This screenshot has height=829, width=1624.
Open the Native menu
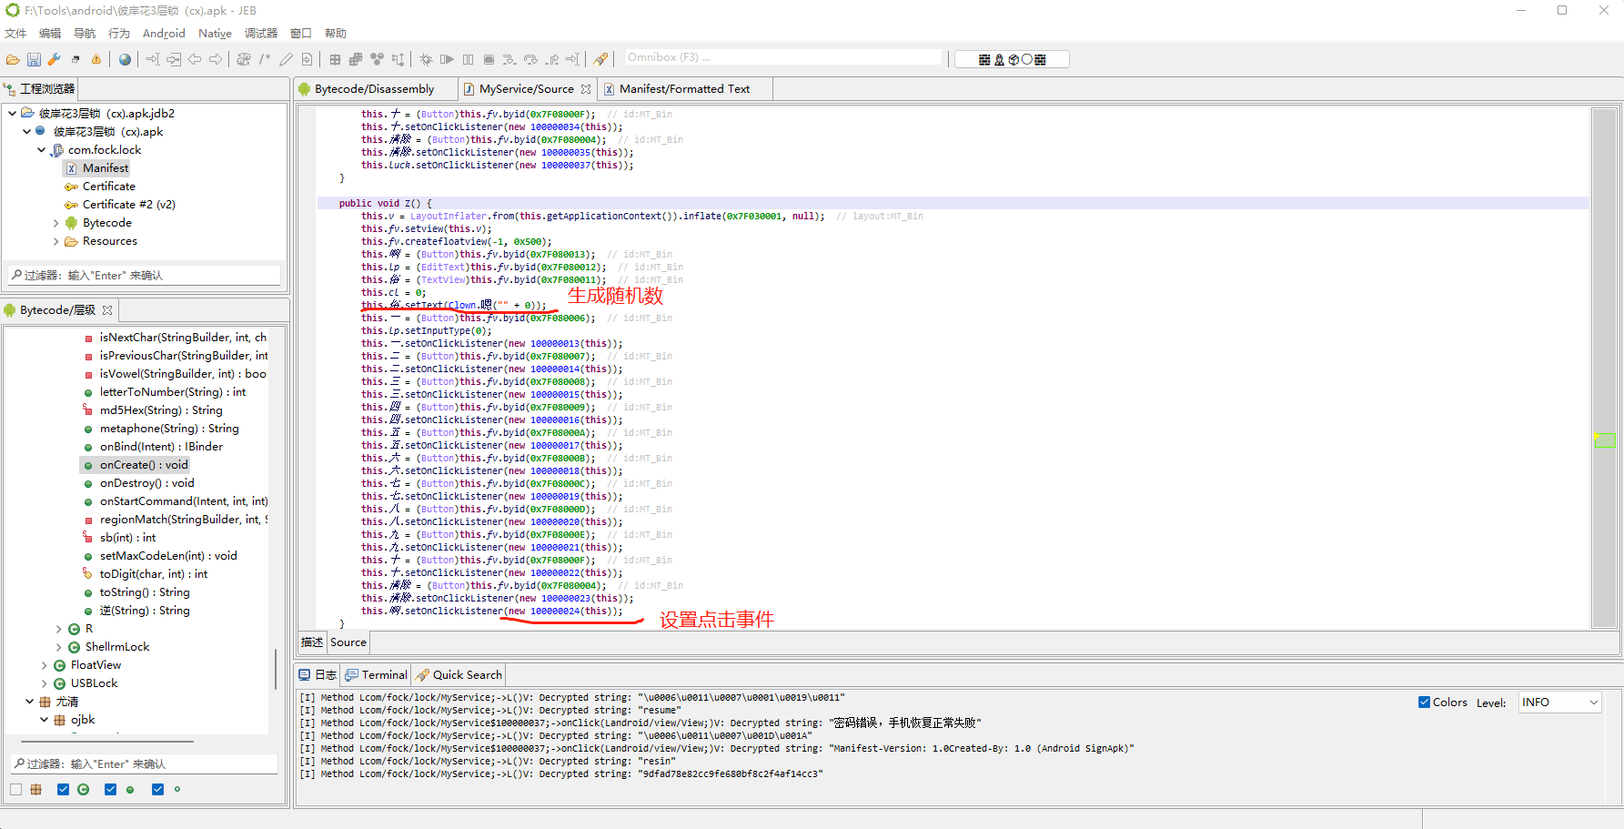click(215, 33)
